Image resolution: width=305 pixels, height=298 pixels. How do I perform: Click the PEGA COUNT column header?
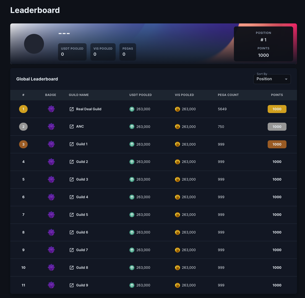pos(228,95)
